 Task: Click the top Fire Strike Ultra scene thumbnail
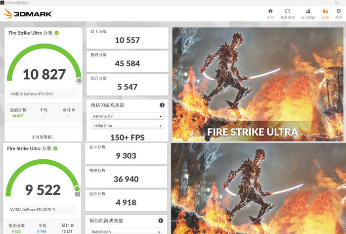pyautogui.click(x=258, y=84)
